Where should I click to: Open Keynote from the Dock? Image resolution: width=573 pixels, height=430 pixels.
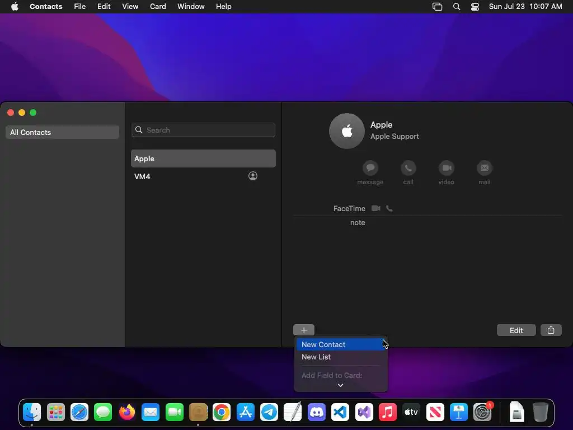click(459, 412)
